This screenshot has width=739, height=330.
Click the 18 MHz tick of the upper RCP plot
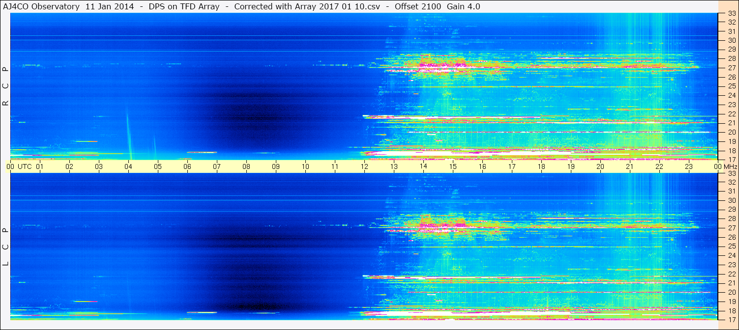click(x=731, y=151)
